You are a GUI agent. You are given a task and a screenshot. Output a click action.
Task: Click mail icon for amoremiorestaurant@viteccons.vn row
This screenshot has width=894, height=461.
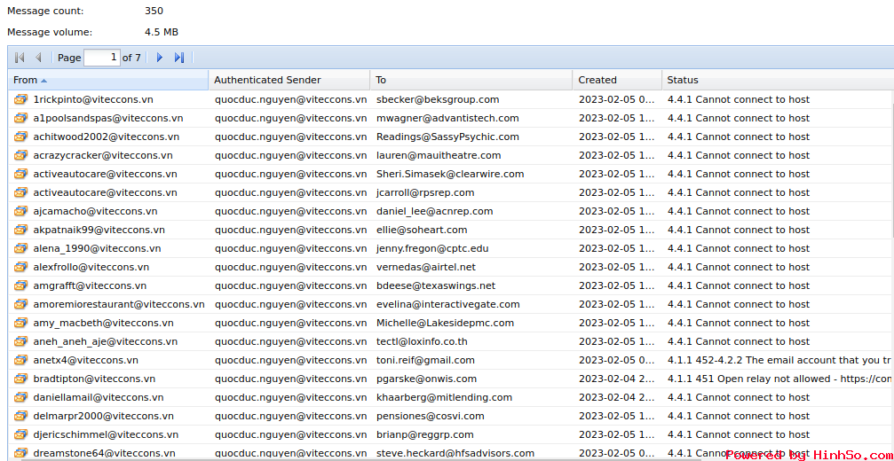pos(21,304)
